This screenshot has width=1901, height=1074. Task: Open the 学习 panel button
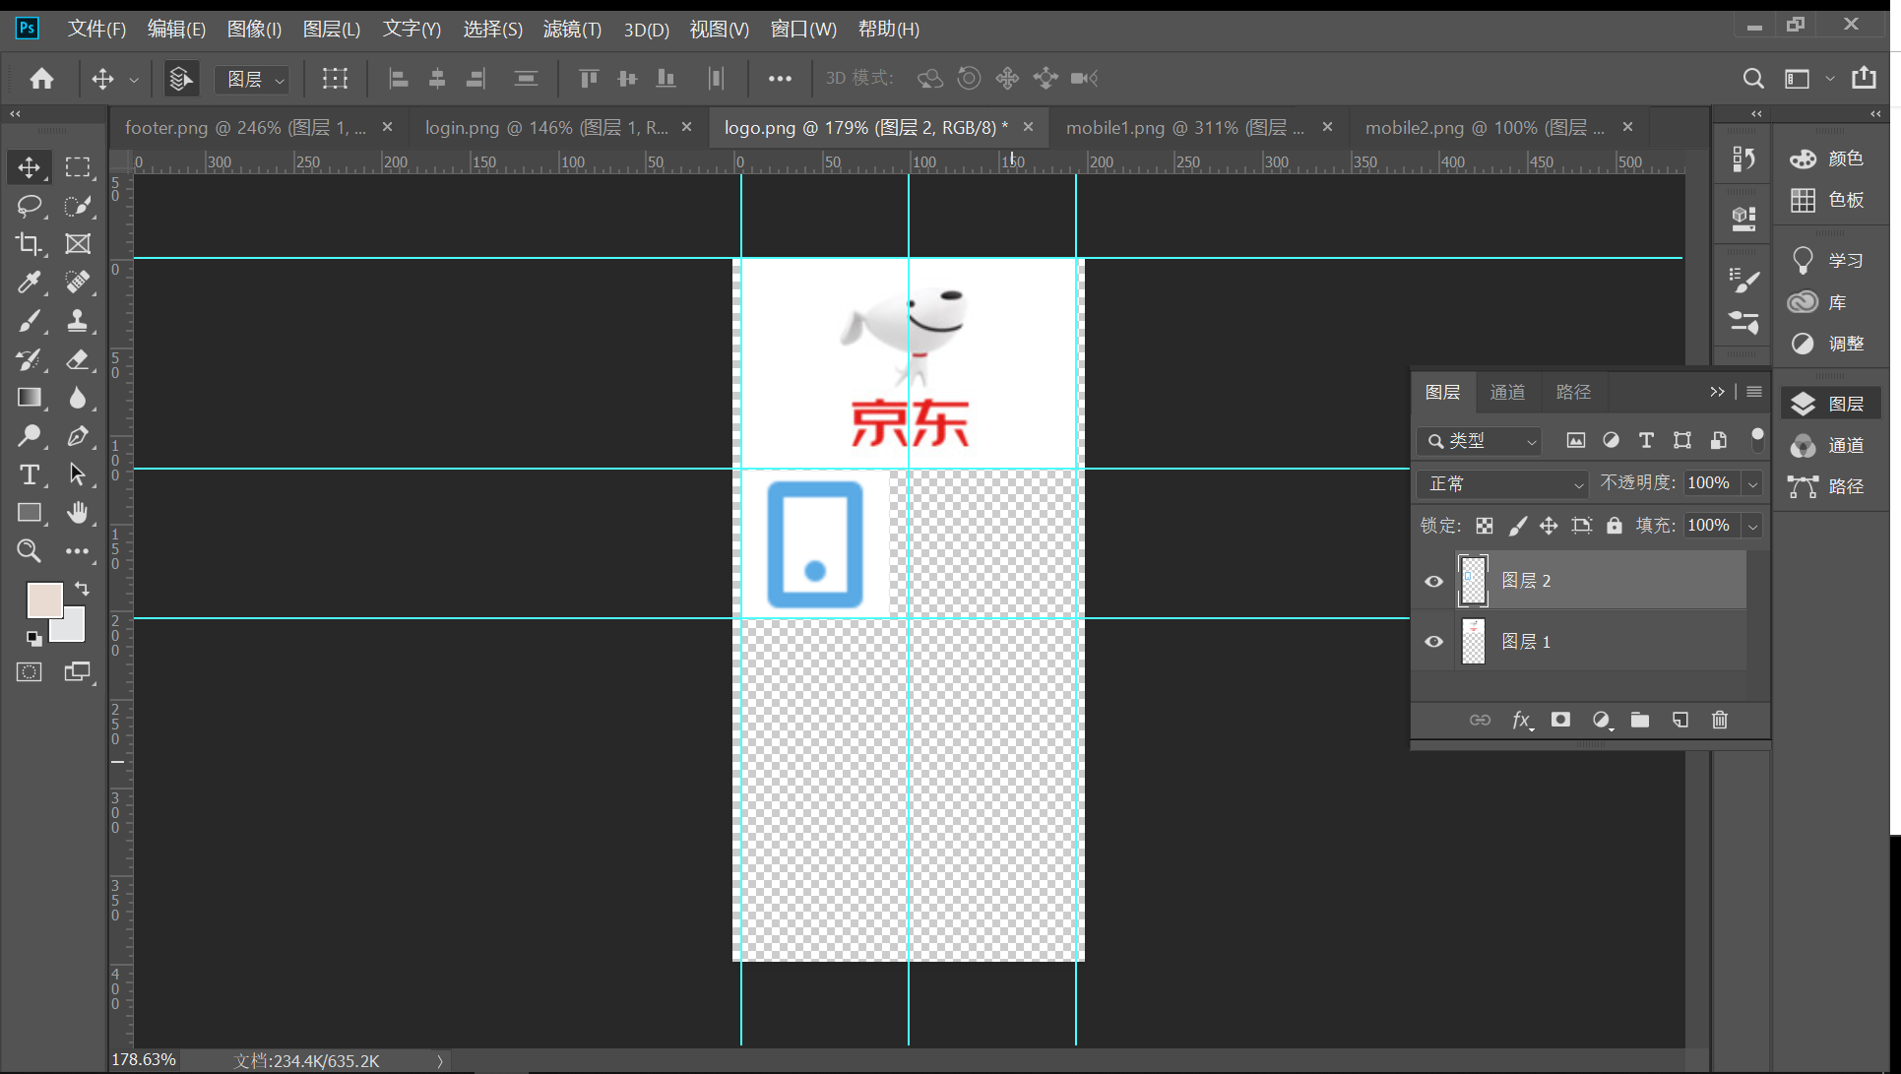[x=1827, y=261]
